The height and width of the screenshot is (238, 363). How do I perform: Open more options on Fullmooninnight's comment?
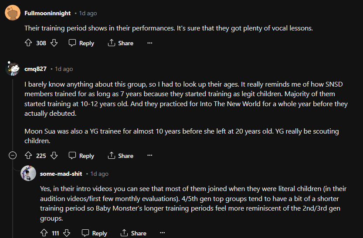coord(149,43)
